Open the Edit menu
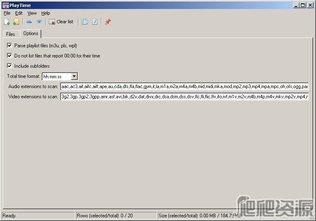 coord(19,13)
